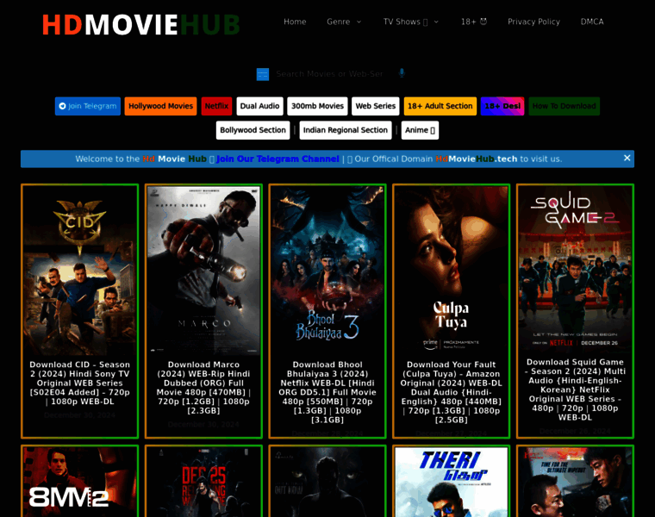This screenshot has height=517, width=655.
Task: Click the Join Telegram button
Action: point(88,106)
